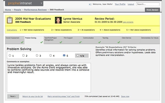
Task: Go to the Communication tab
Action: (92, 40)
